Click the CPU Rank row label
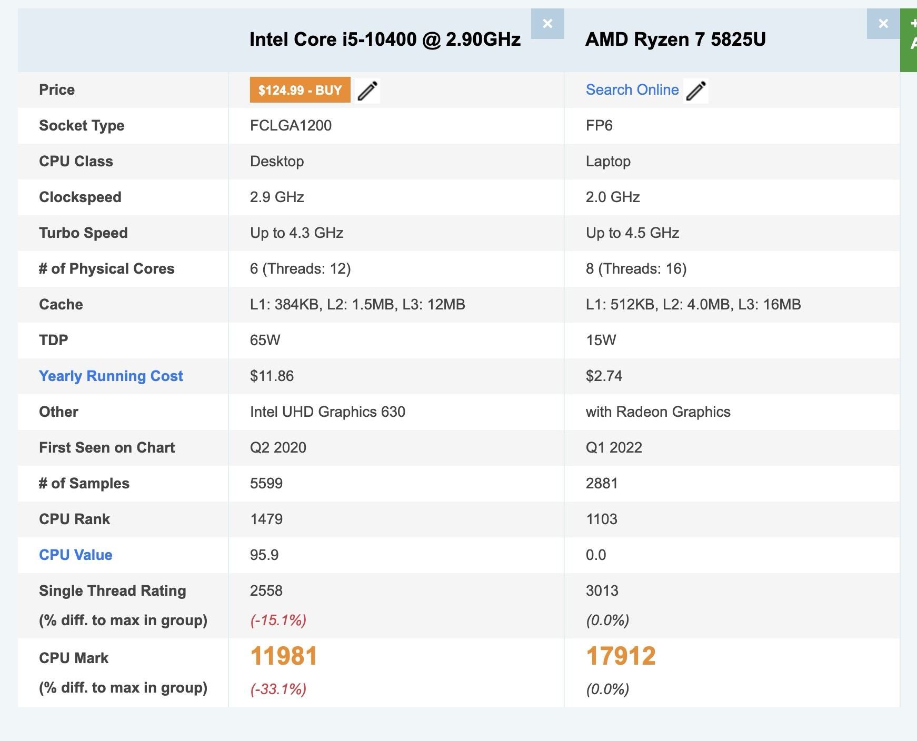This screenshot has width=917, height=741. pos(74,519)
